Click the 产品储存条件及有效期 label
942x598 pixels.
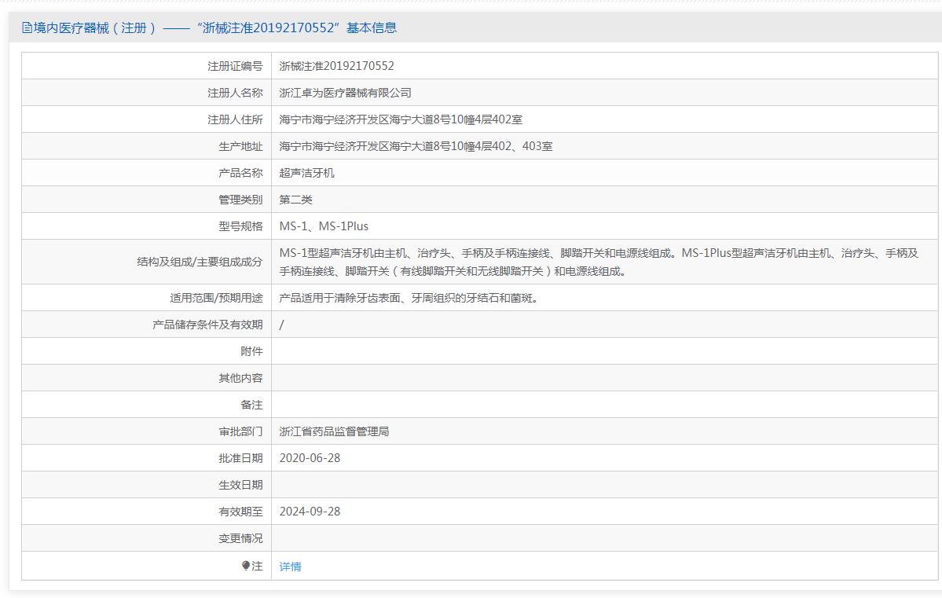(207, 325)
